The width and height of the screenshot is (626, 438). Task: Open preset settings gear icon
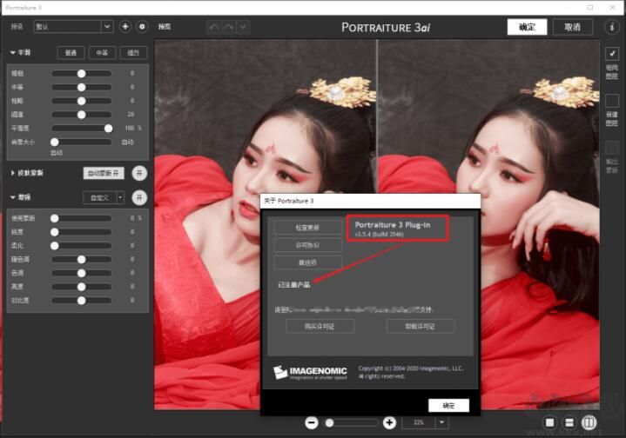143,27
